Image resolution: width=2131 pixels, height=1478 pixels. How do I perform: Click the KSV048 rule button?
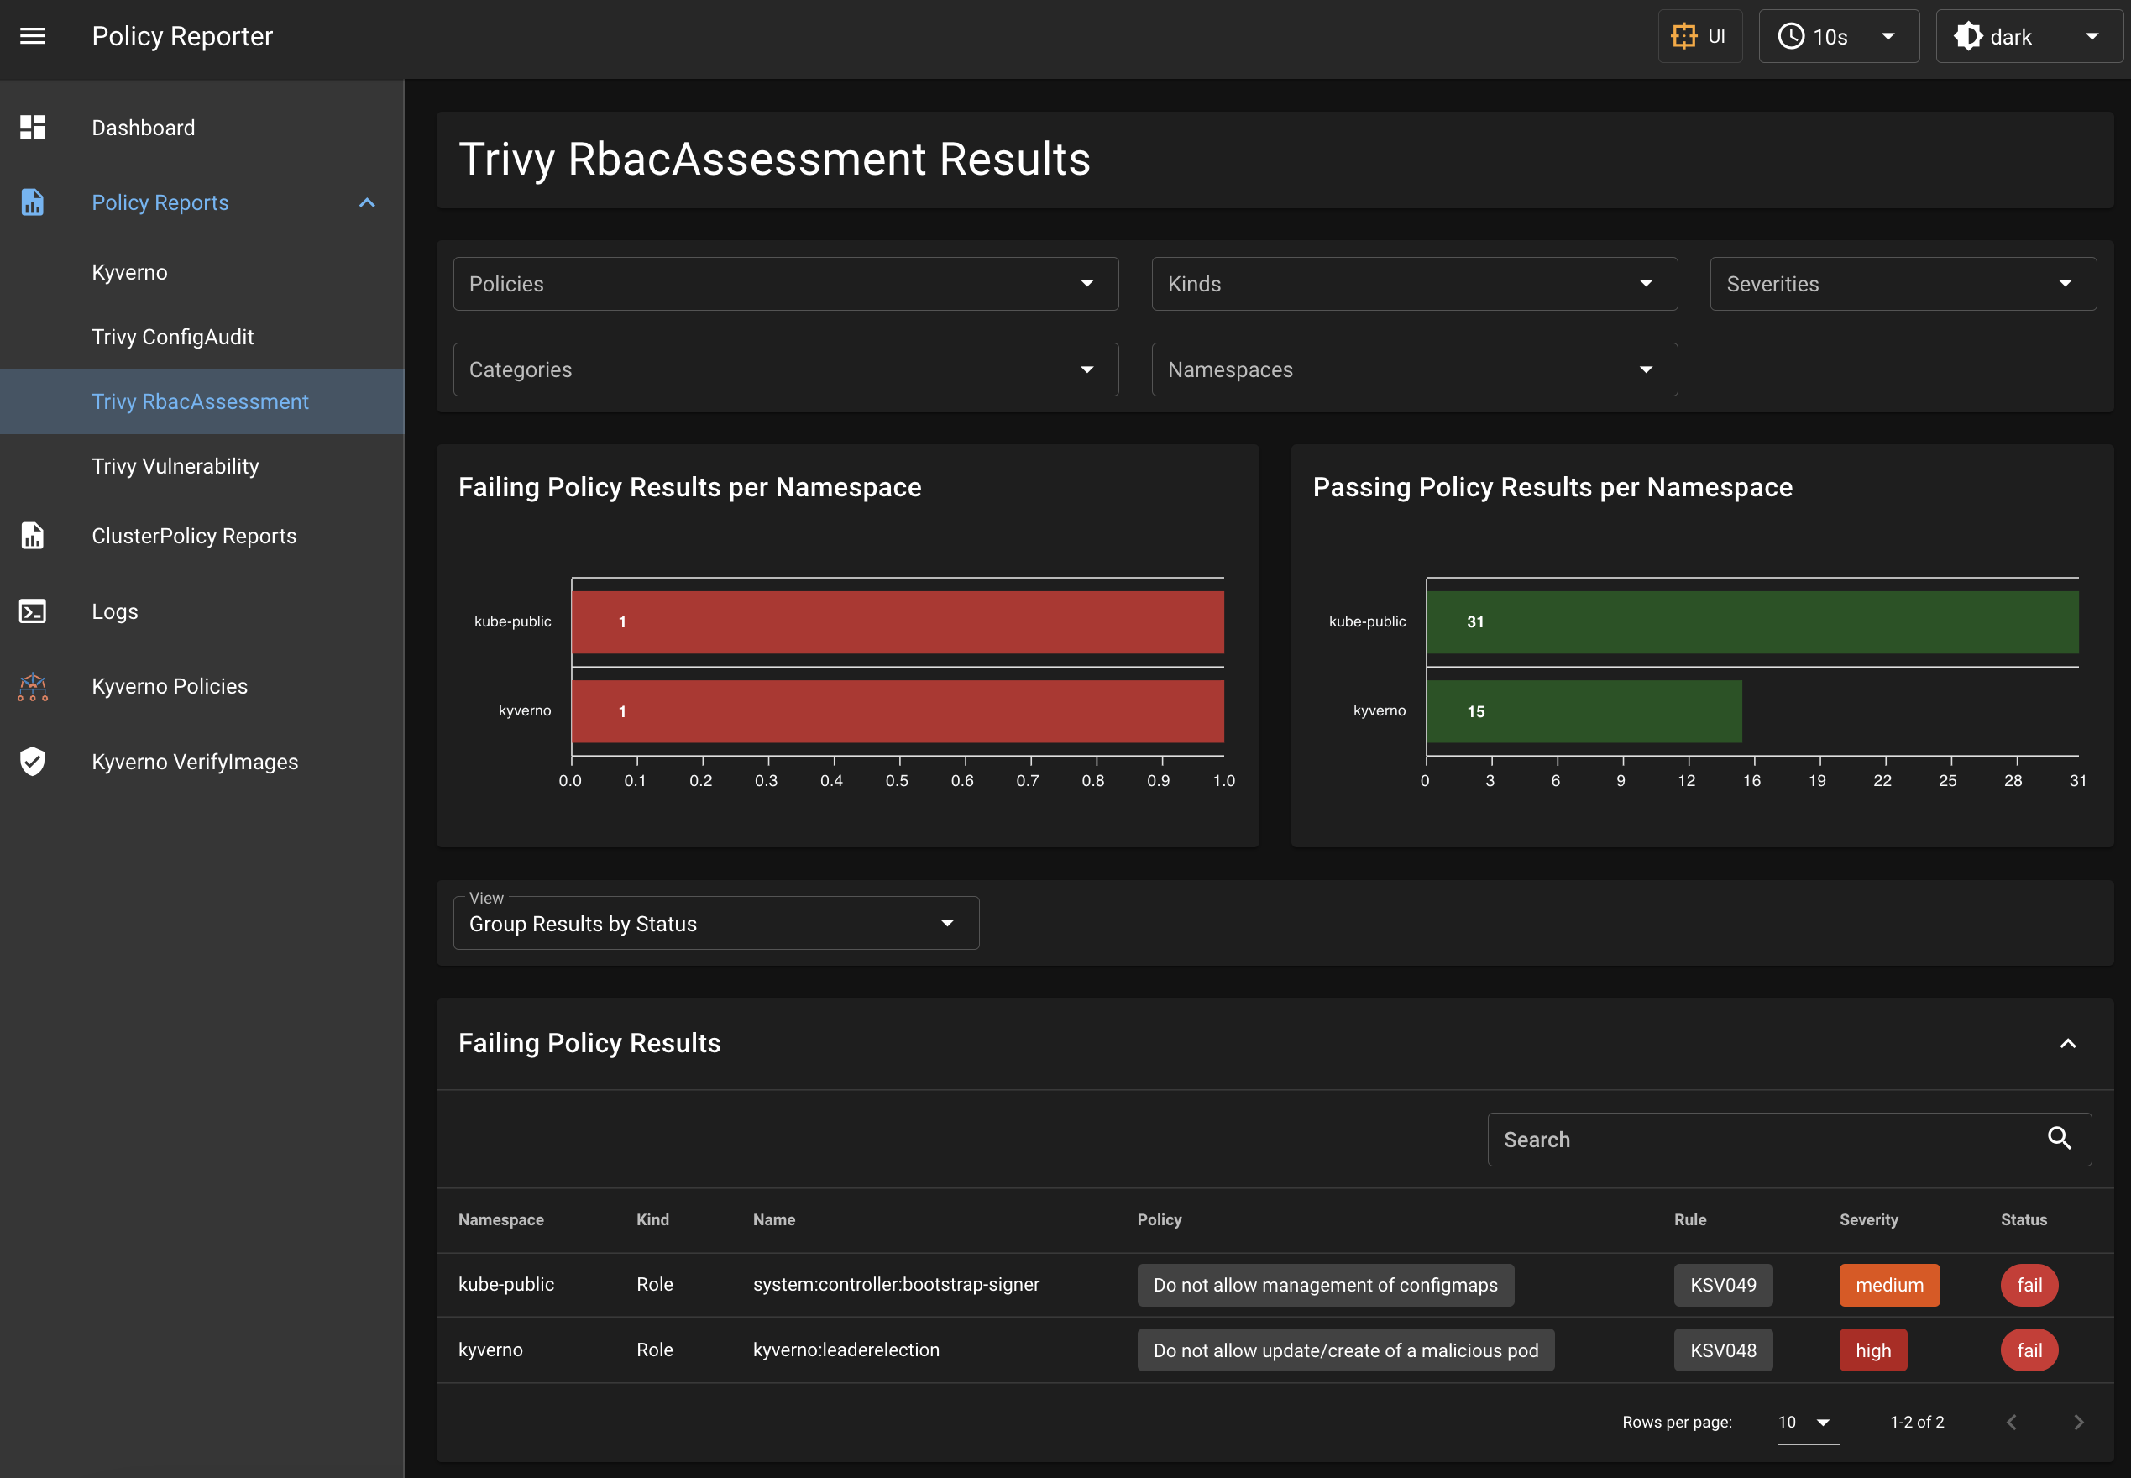pyautogui.click(x=1723, y=1350)
